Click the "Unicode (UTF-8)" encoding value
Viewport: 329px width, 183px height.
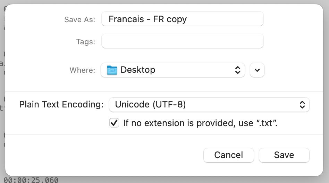[150, 105]
